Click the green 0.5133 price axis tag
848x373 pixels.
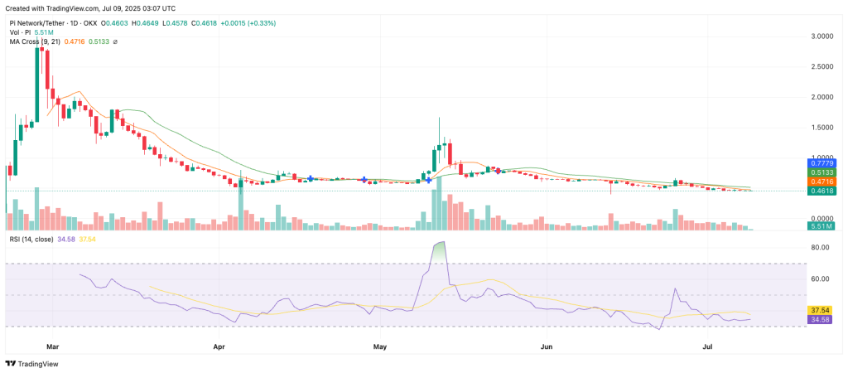pos(821,172)
